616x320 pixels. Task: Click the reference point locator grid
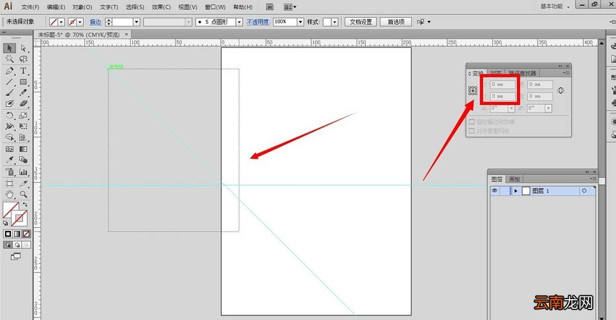tap(472, 91)
